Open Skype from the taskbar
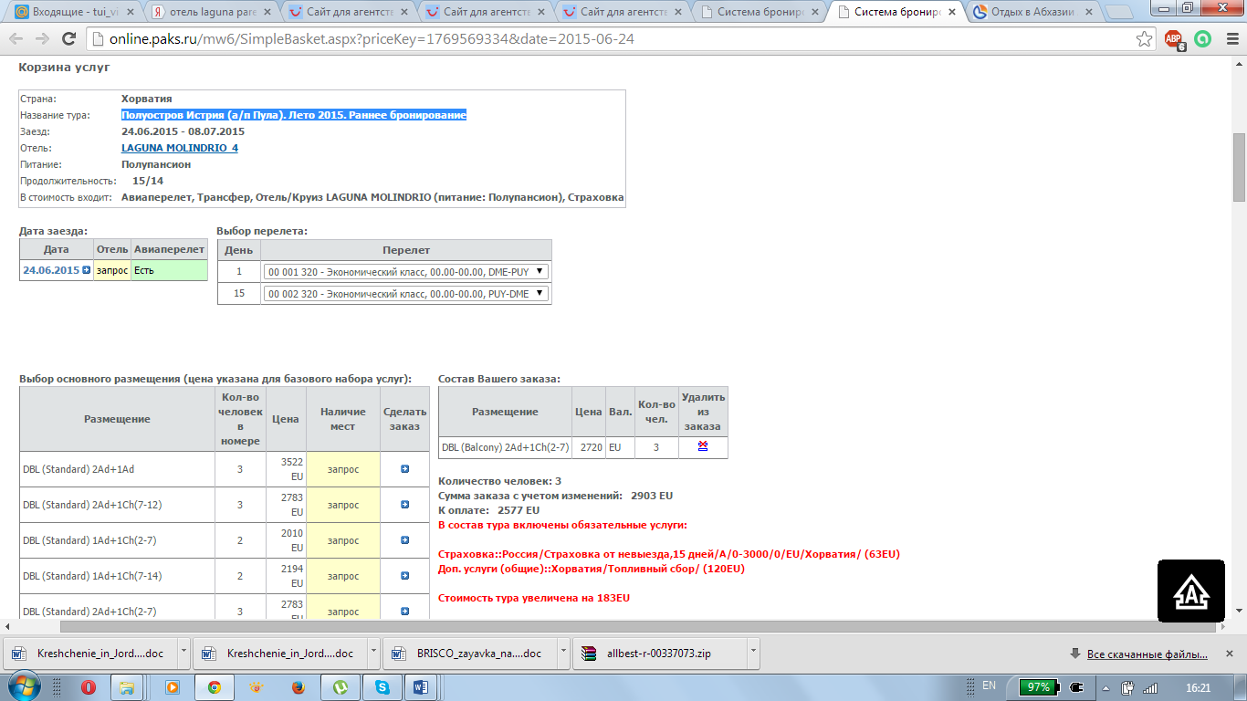This screenshot has height=701, width=1247. (x=382, y=686)
